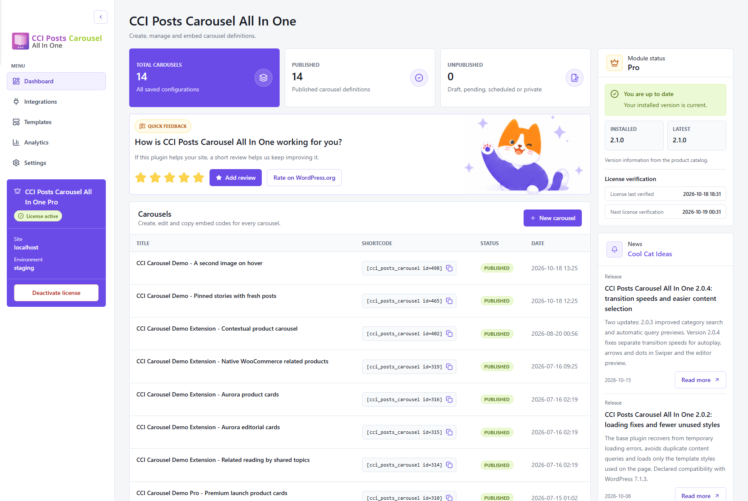Open 'Related reading by shared topics' carousel
This screenshot has width=748, height=501.
(x=223, y=460)
